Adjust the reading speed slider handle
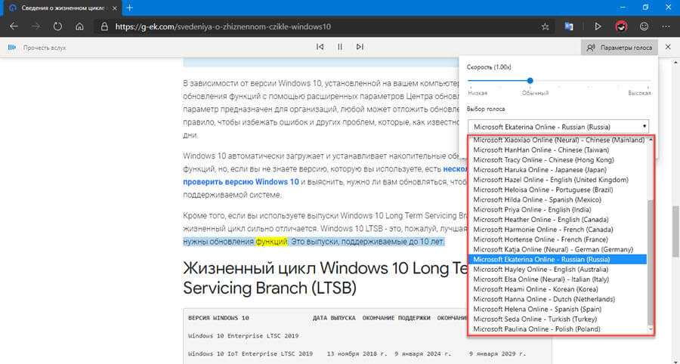Image resolution: width=680 pixels, height=364 pixels. 530,81
